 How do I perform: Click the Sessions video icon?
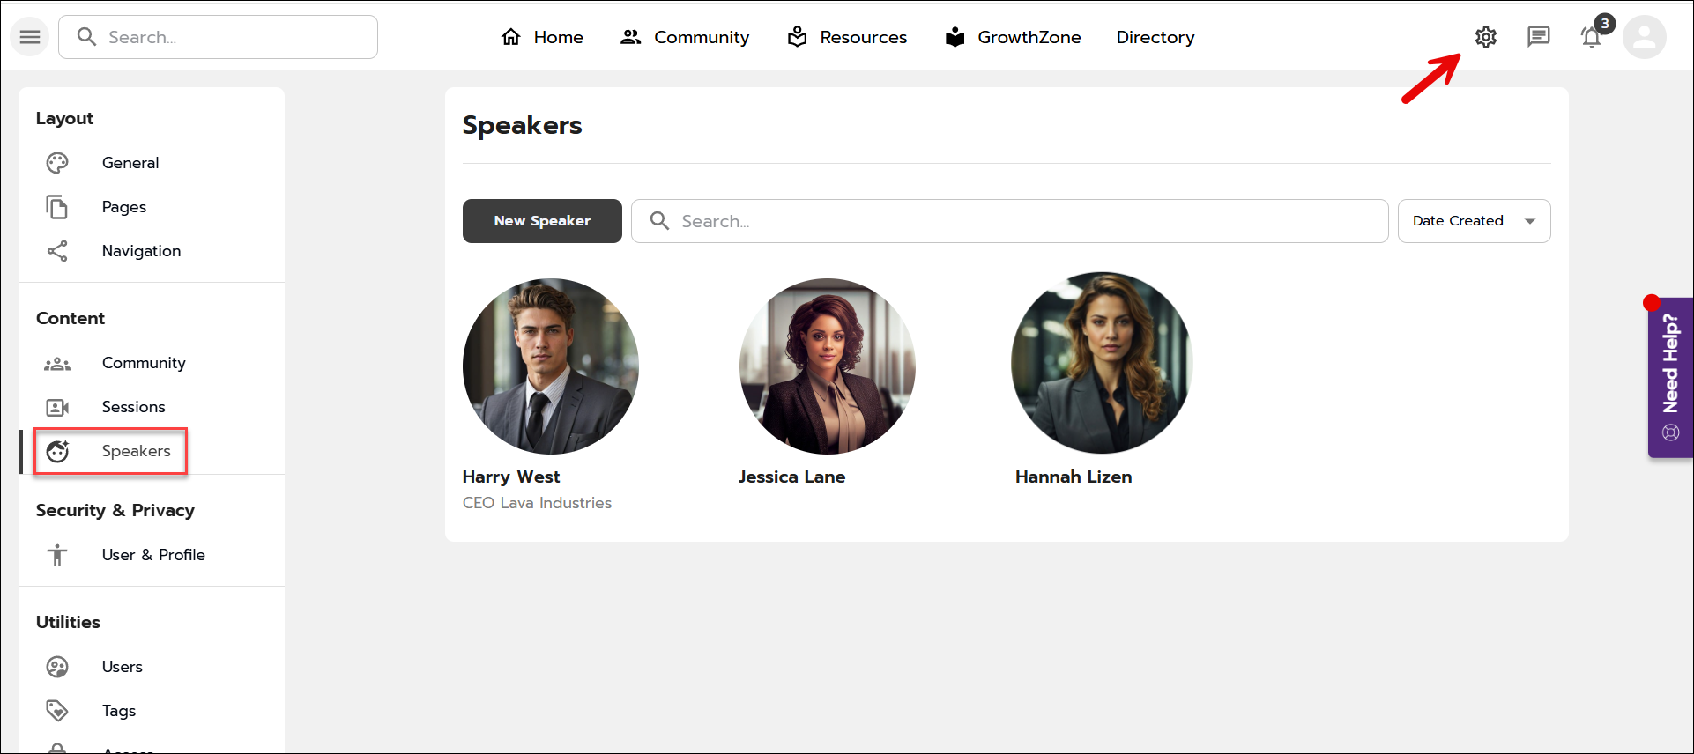pyautogui.click(x=57, y=407)
